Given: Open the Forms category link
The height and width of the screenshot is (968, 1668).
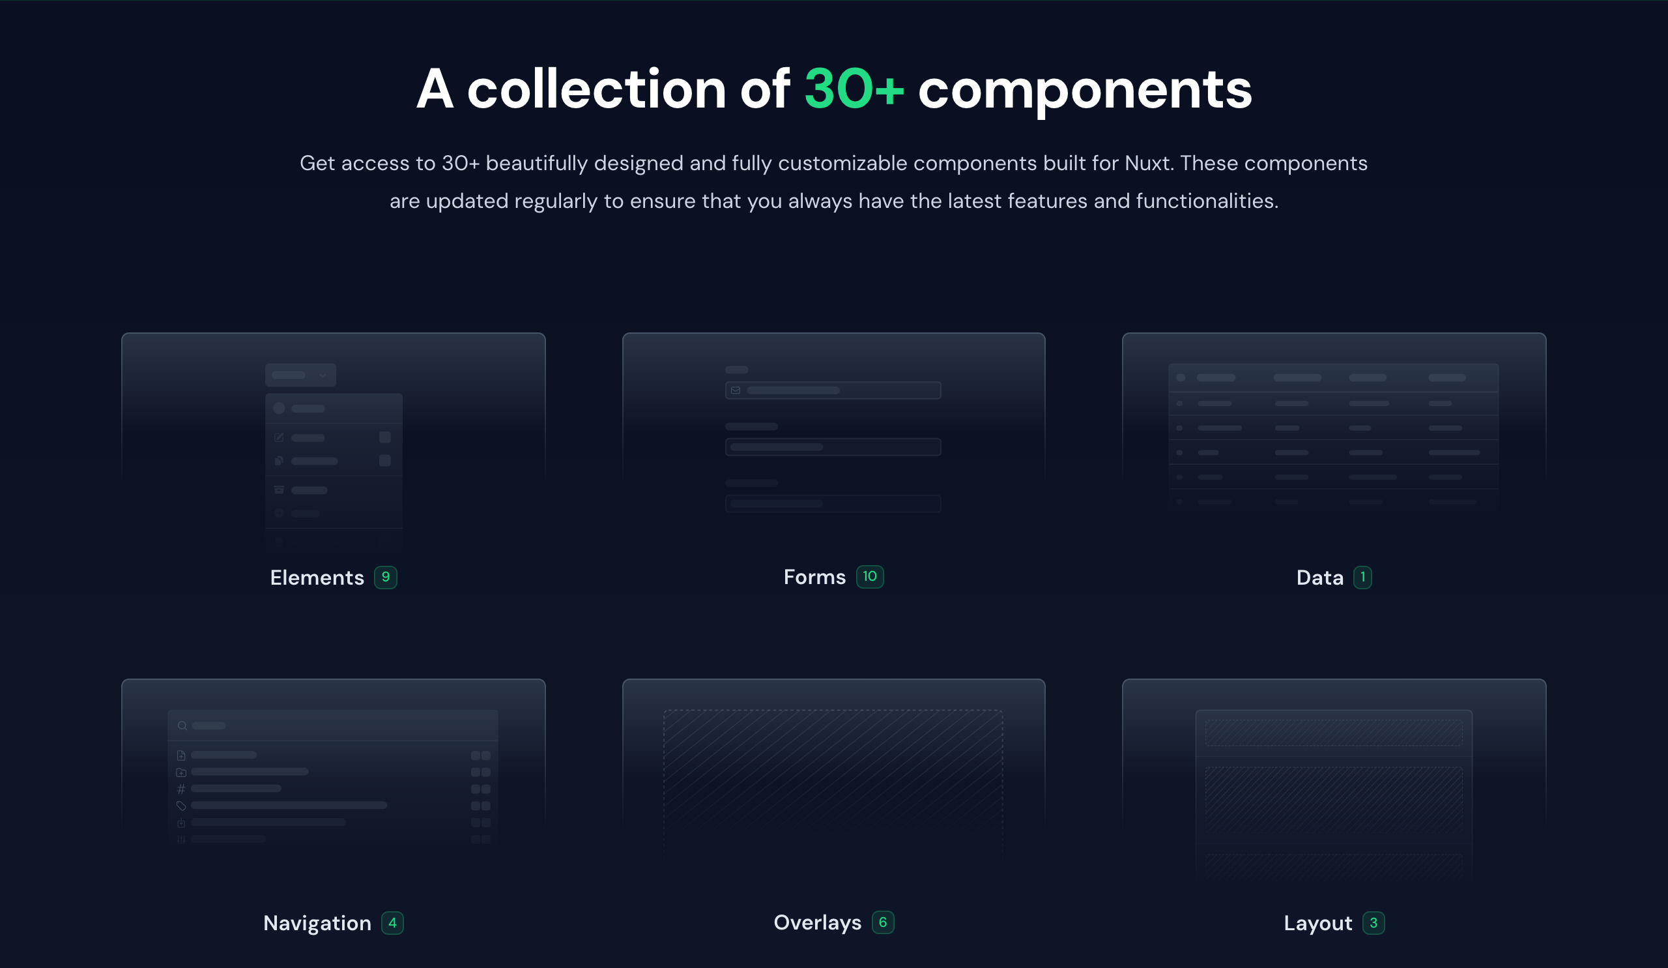Looking at the screenshot, I should click(814, 577).
